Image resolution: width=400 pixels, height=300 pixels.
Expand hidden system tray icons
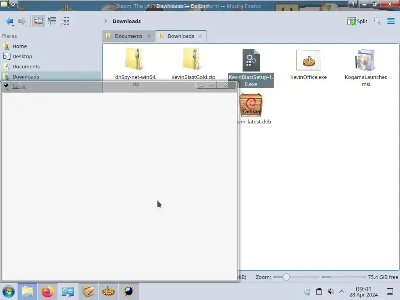(341, 291)
